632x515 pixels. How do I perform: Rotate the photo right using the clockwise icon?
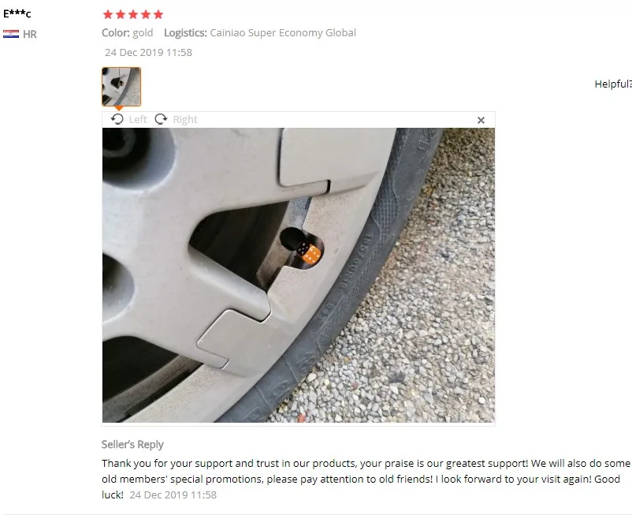coord(162,119)
